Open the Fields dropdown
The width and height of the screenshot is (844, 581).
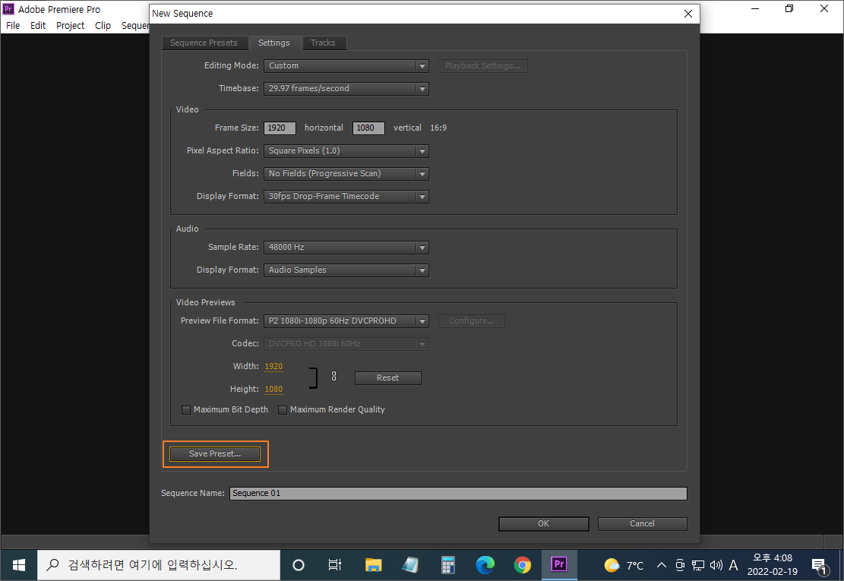click(346, 174)
